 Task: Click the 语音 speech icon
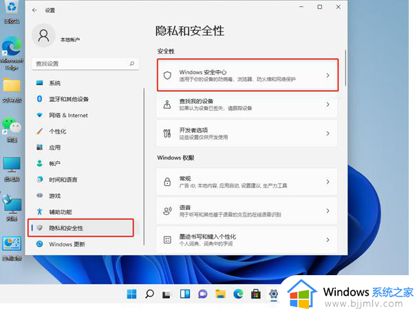point(167,211)
